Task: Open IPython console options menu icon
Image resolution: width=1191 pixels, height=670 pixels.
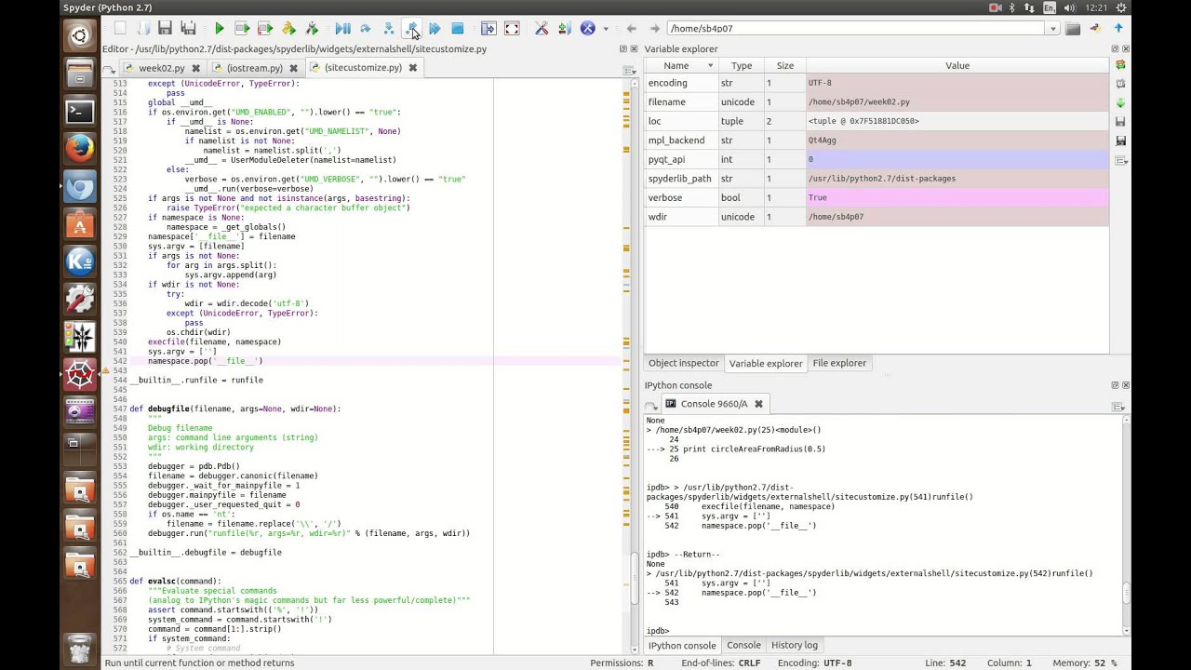Action: pyautogui.click(x=1119, y=407)
